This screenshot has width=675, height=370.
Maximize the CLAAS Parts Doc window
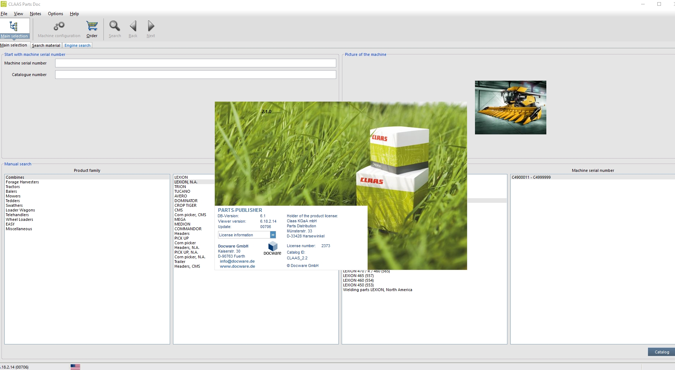(x=659, y=4)
